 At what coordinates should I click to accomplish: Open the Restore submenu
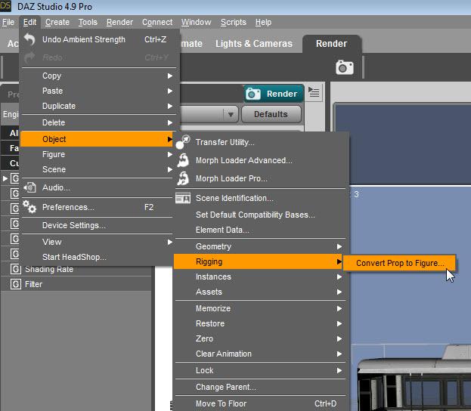[260, 323]
